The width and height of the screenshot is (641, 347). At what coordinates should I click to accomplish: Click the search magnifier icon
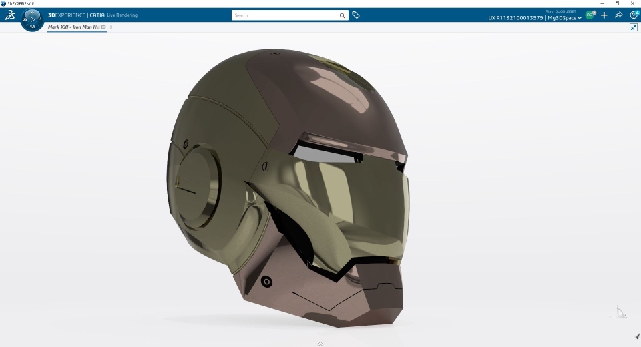click(x=342, y=15)
